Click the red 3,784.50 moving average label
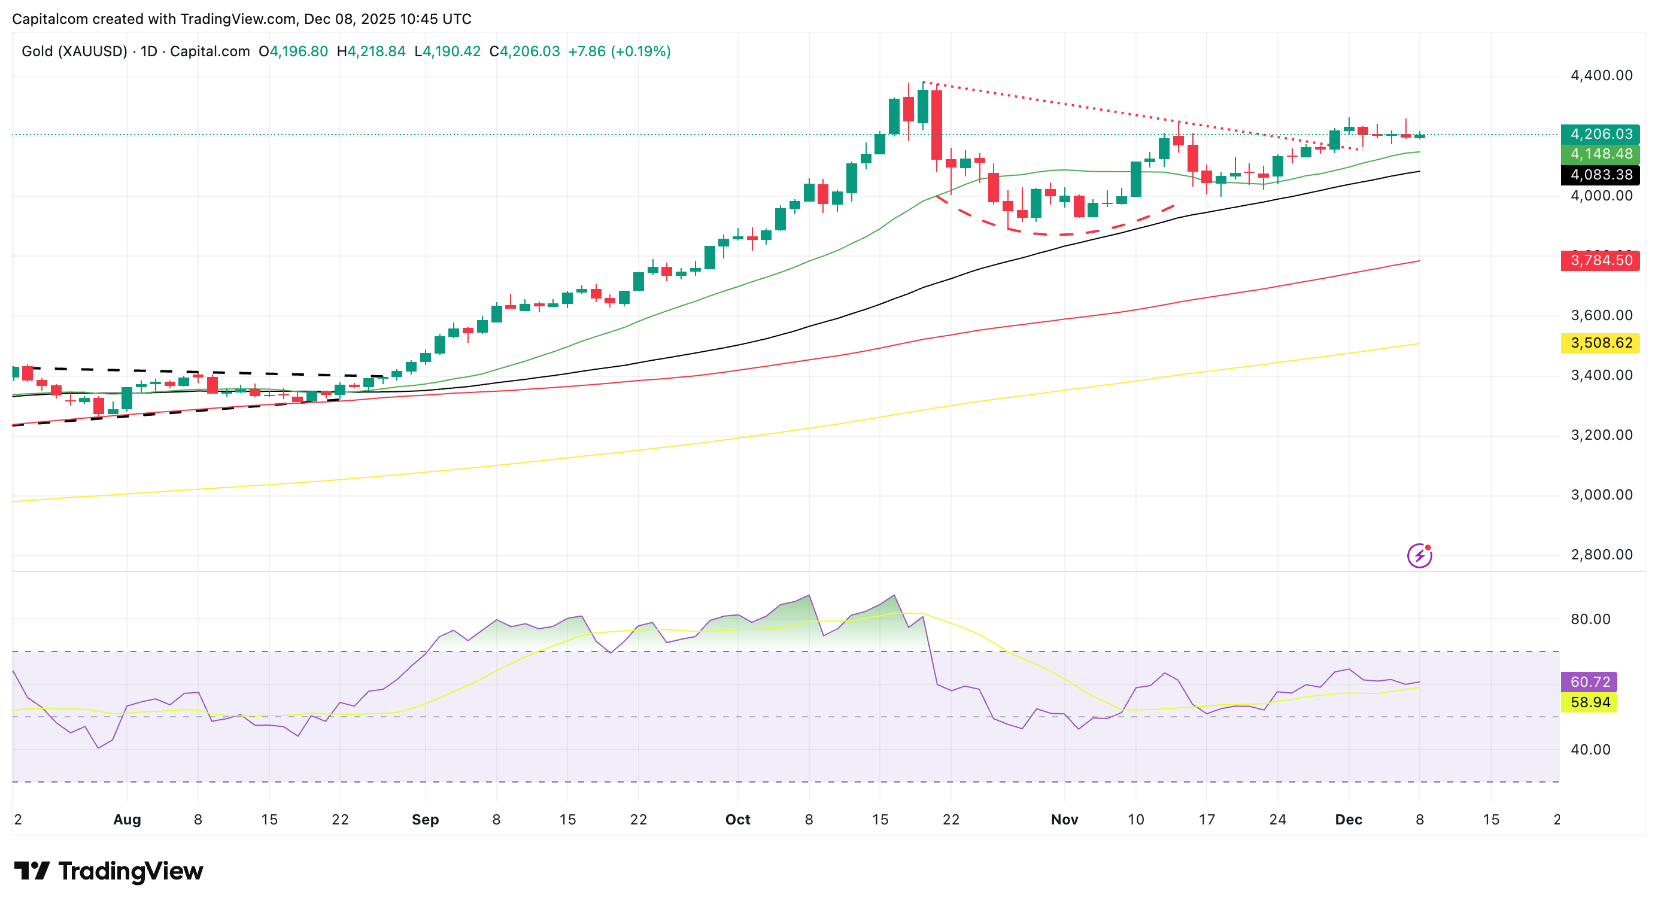 pos(1600,260)
